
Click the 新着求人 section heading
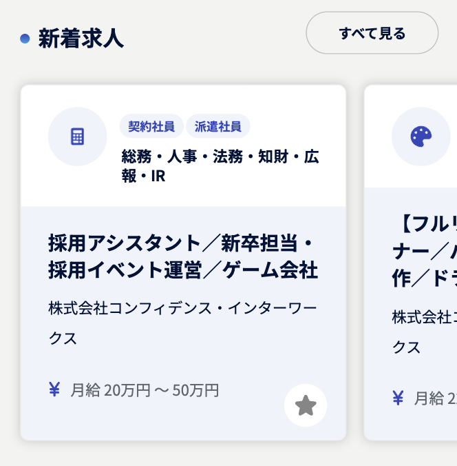[x=81, y=39]
